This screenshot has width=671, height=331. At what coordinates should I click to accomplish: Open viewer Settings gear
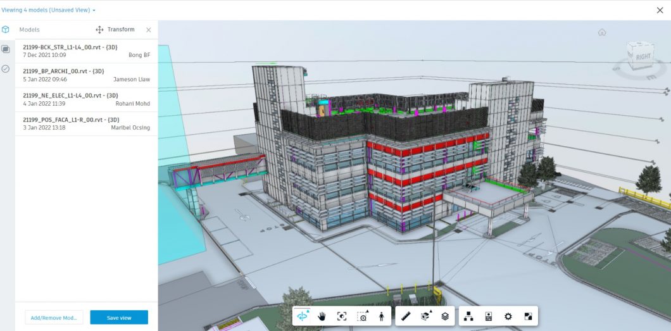pos(508,316)
